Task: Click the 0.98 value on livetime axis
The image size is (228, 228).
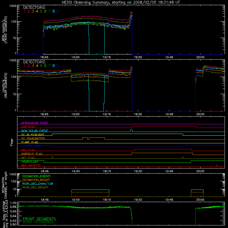Action: [13, 207]
